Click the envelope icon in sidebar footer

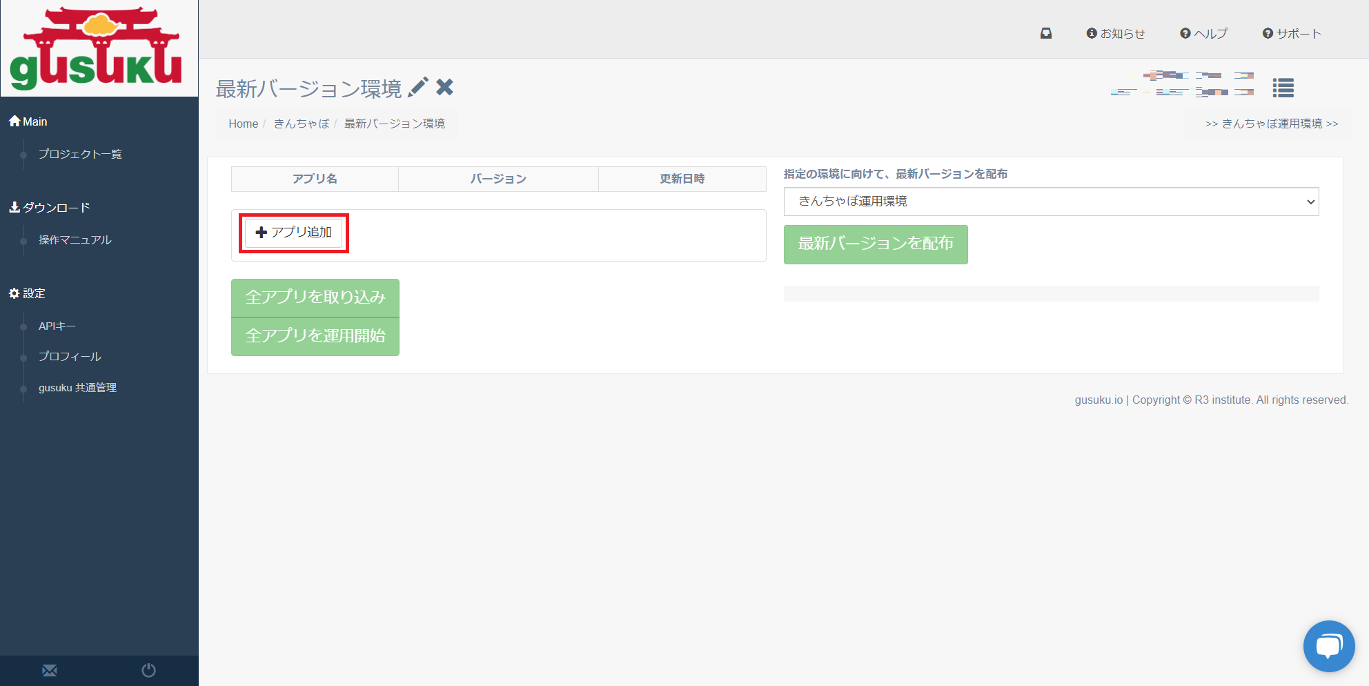[50, 670]
